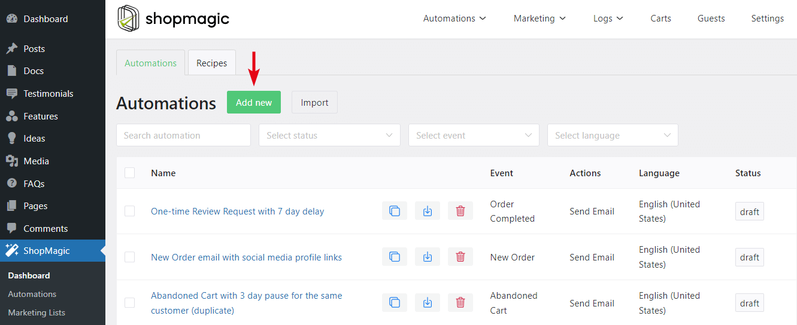Open New Order email with social media links
This screenshot has height=325, width=797.
tap(246, 257)
